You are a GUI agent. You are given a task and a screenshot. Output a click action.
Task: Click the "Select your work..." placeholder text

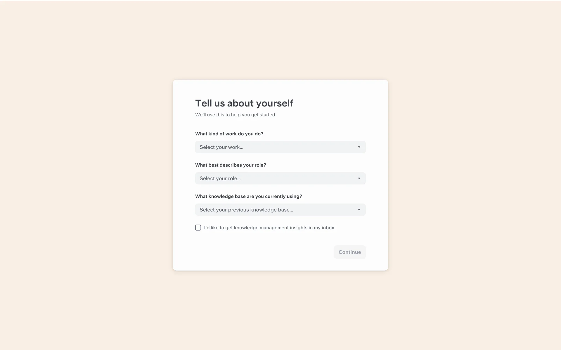pos(221,147)
